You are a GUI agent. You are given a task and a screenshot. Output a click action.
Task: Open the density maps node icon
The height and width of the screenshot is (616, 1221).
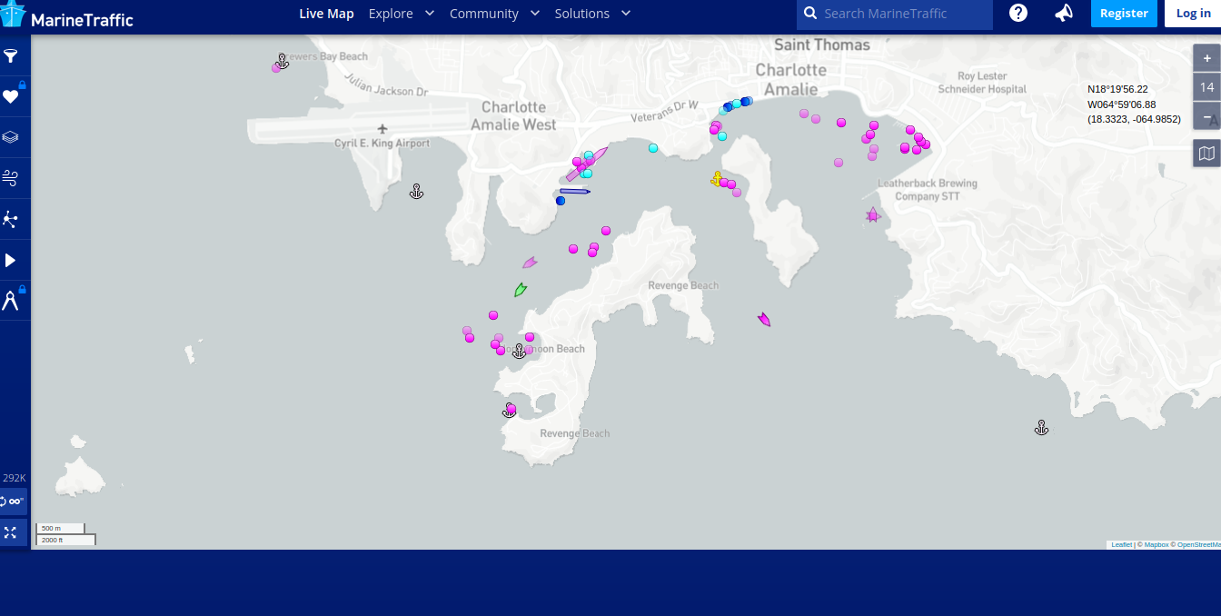(x=10, y=219)
